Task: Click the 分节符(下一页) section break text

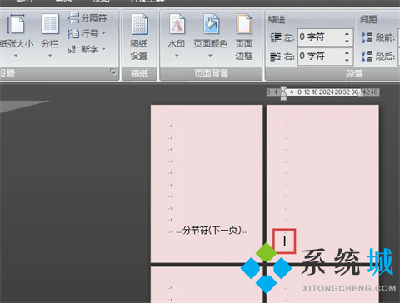Action: click(212, 231)
